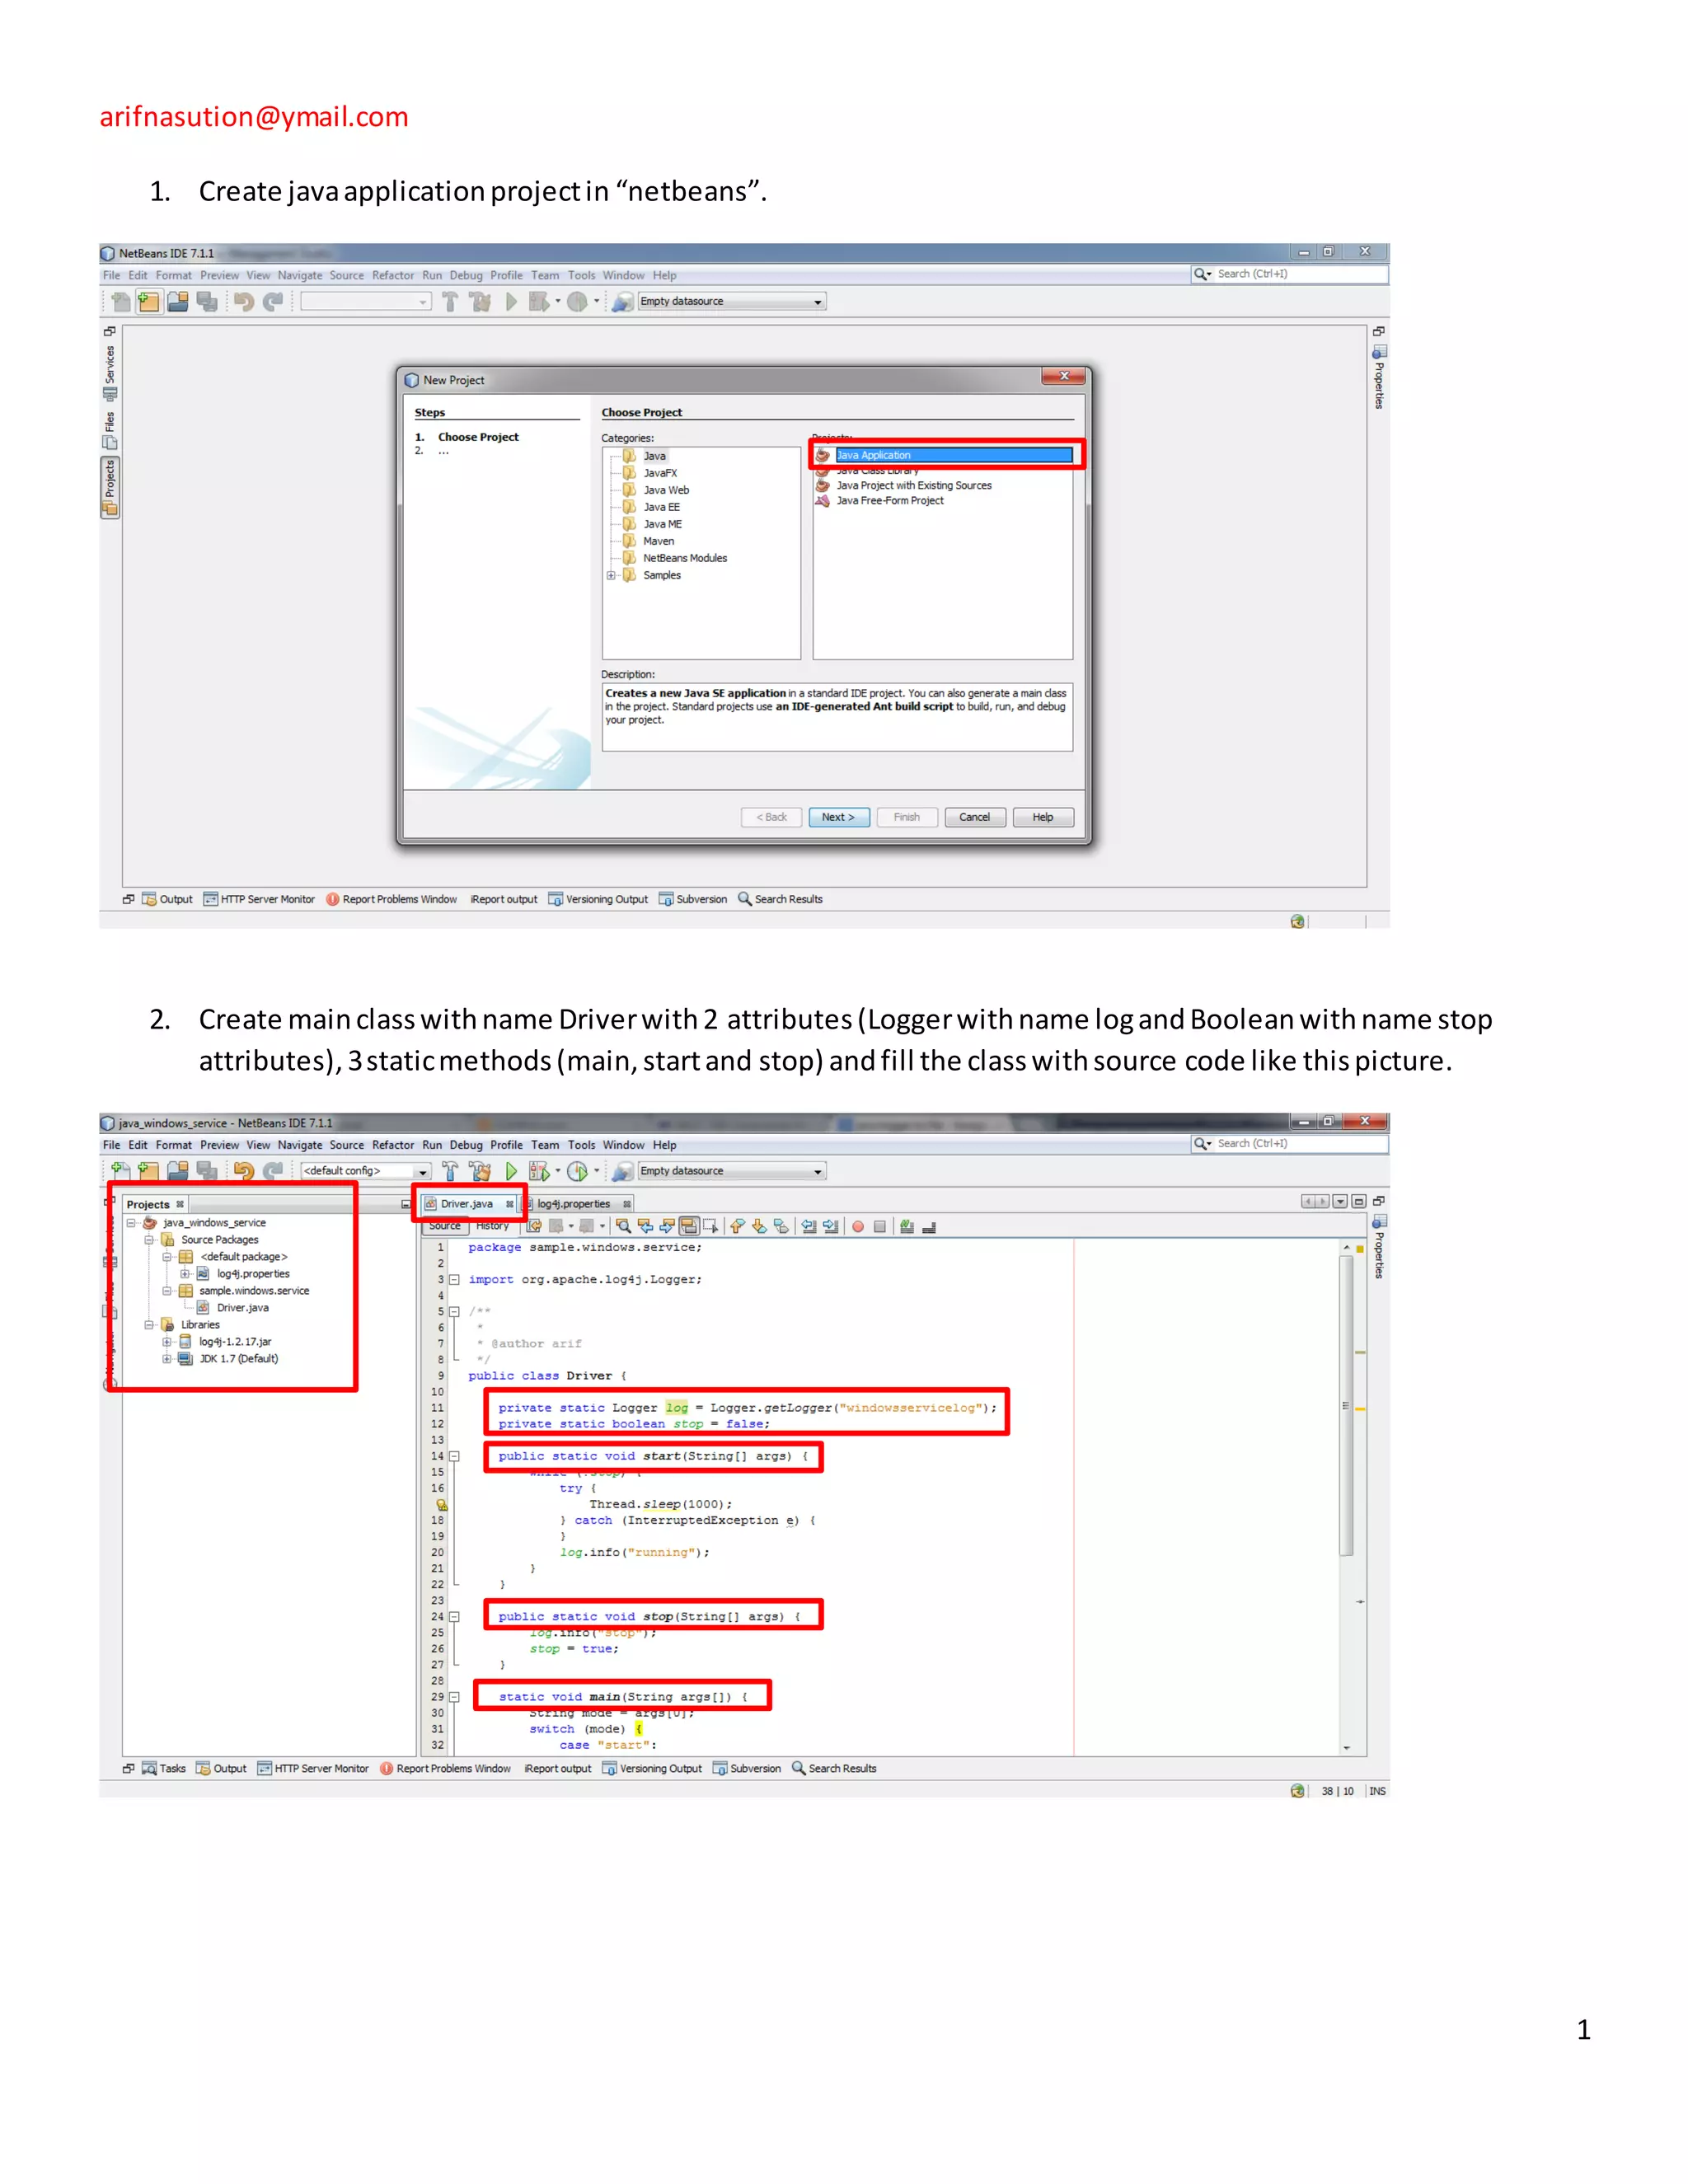Collapse Libraries tree node
This screenshot has height=2184, width=1688.
(x=149, y=1325)
